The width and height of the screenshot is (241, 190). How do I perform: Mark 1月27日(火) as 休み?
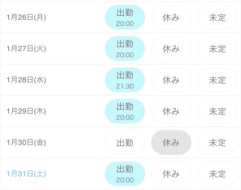[171, 48]
